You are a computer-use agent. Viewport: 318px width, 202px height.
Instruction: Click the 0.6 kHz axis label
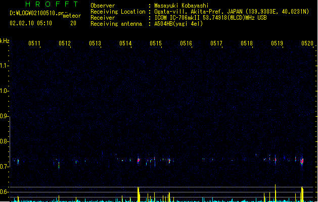[4, 192]
